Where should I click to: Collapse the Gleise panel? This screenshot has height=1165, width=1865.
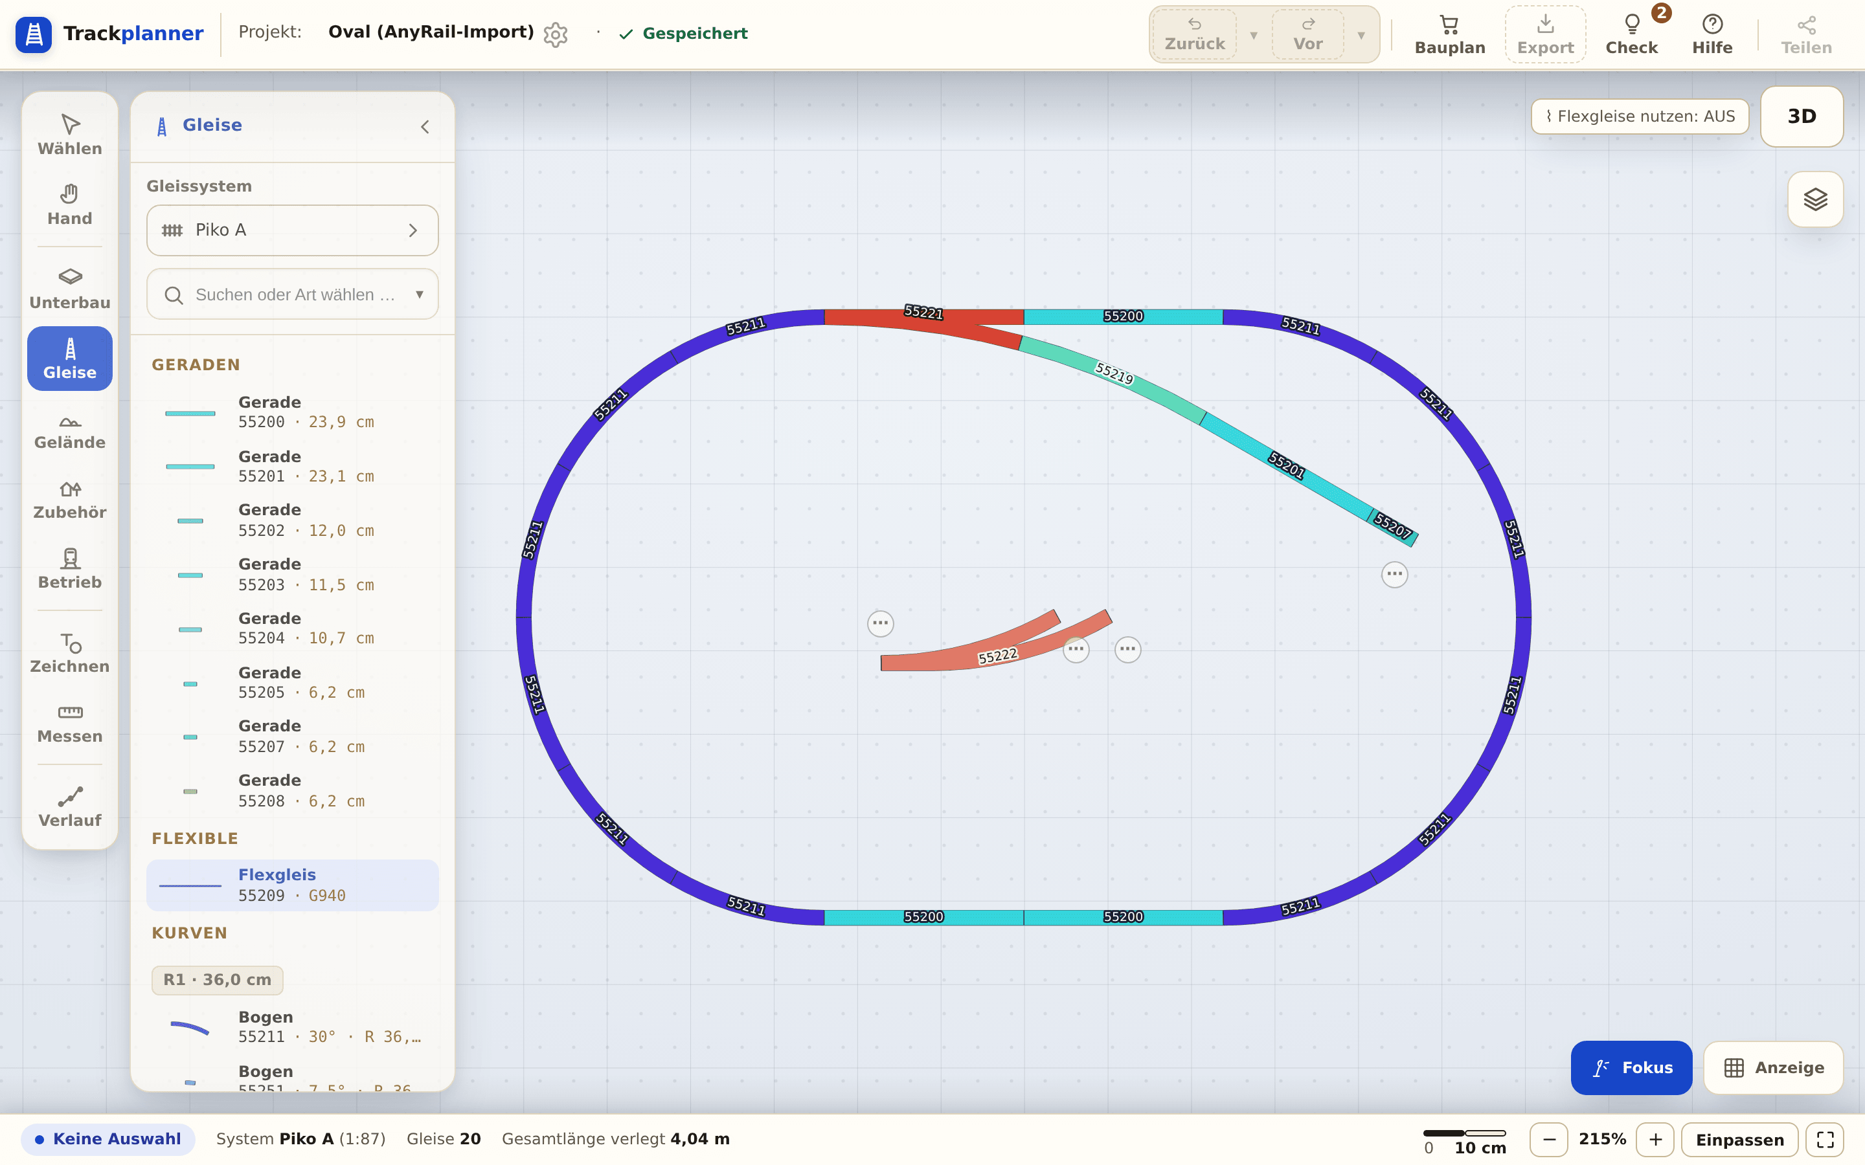click(x=425, y=126)
